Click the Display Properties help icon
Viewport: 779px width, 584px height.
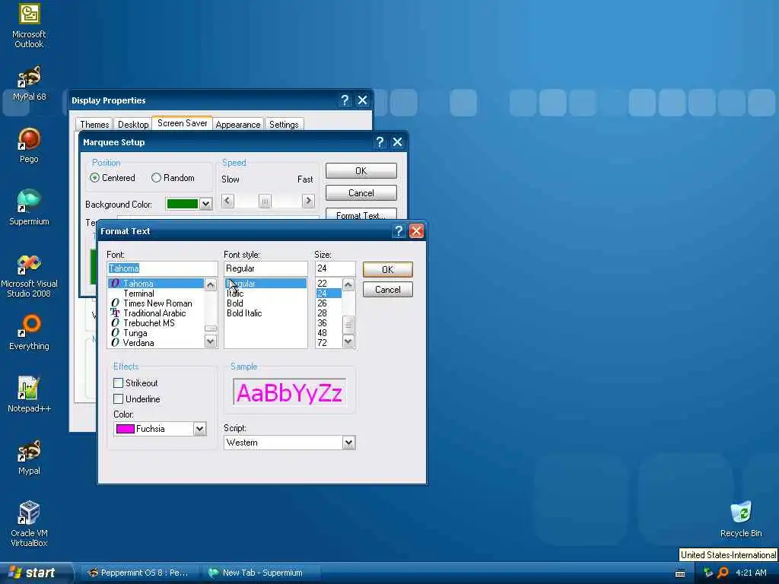click(x=345, y=100)
